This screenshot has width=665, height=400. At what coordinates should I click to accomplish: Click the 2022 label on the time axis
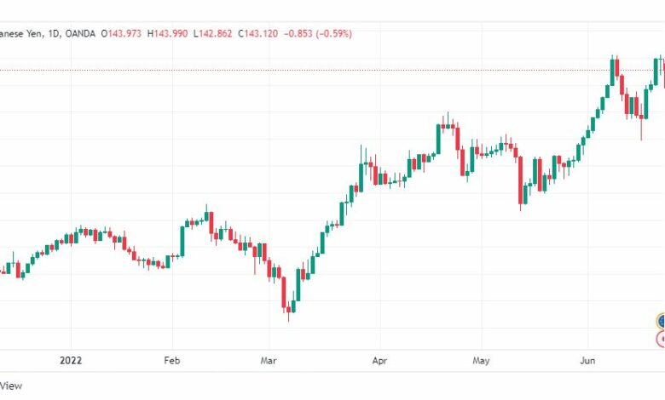tap(71, 361)
